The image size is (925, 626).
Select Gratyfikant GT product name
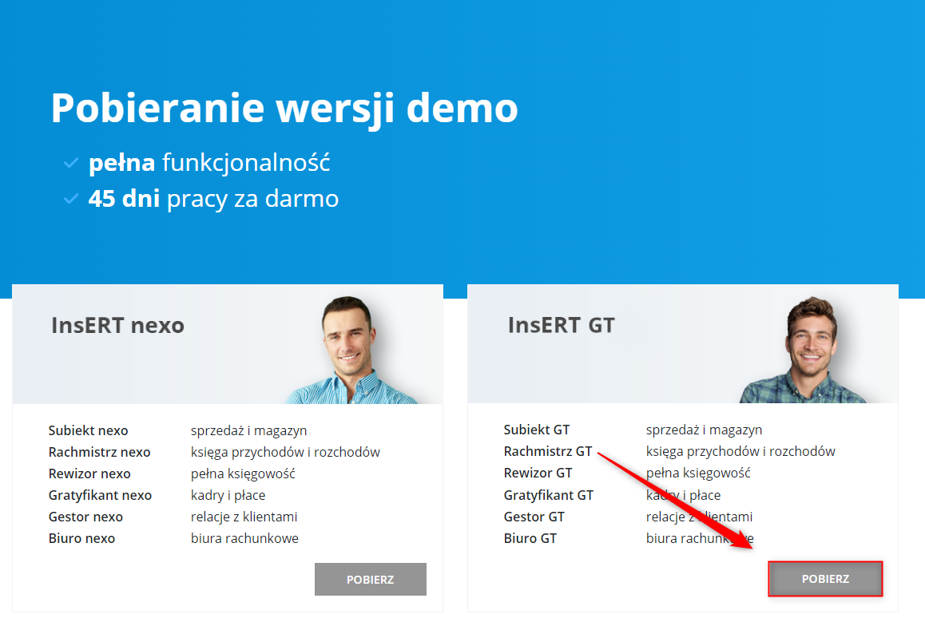549,495
